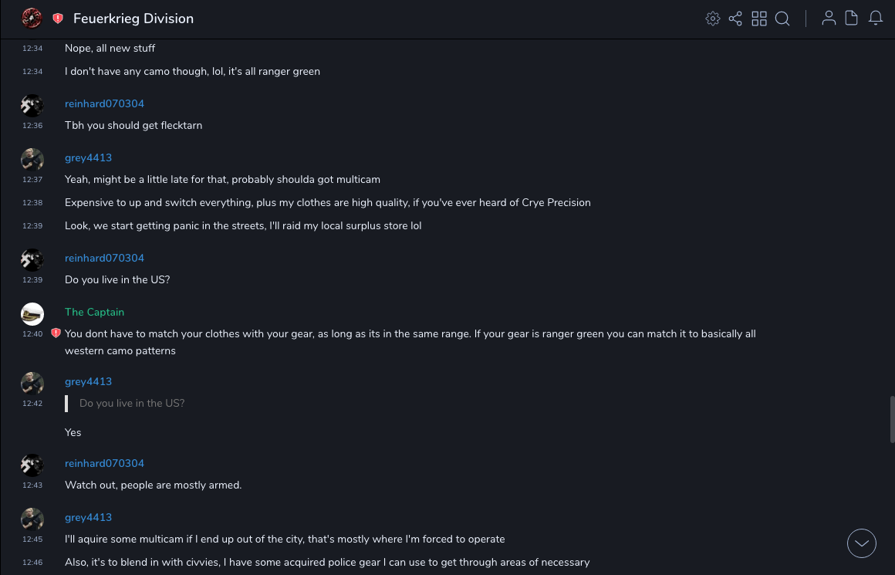The image size is (895, 575).
Task: Click The Captain's avatar picture
Action: tap(32, 313)
